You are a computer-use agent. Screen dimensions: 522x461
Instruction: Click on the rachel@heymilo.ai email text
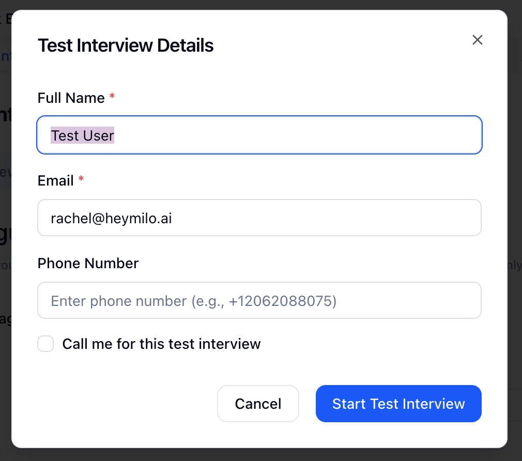tap(111, 219)
